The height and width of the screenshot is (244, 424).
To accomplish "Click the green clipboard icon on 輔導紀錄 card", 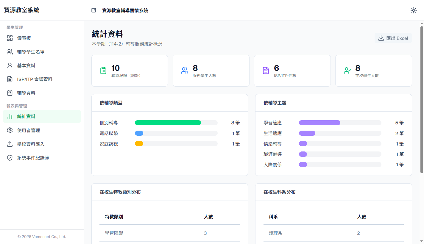I will pyautogui.click(x=103, y=71).
